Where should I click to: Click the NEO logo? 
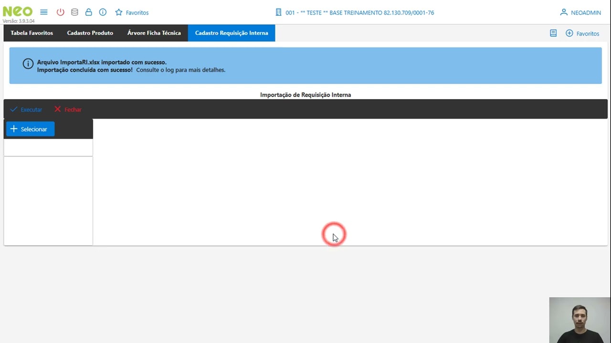point(18,12)
